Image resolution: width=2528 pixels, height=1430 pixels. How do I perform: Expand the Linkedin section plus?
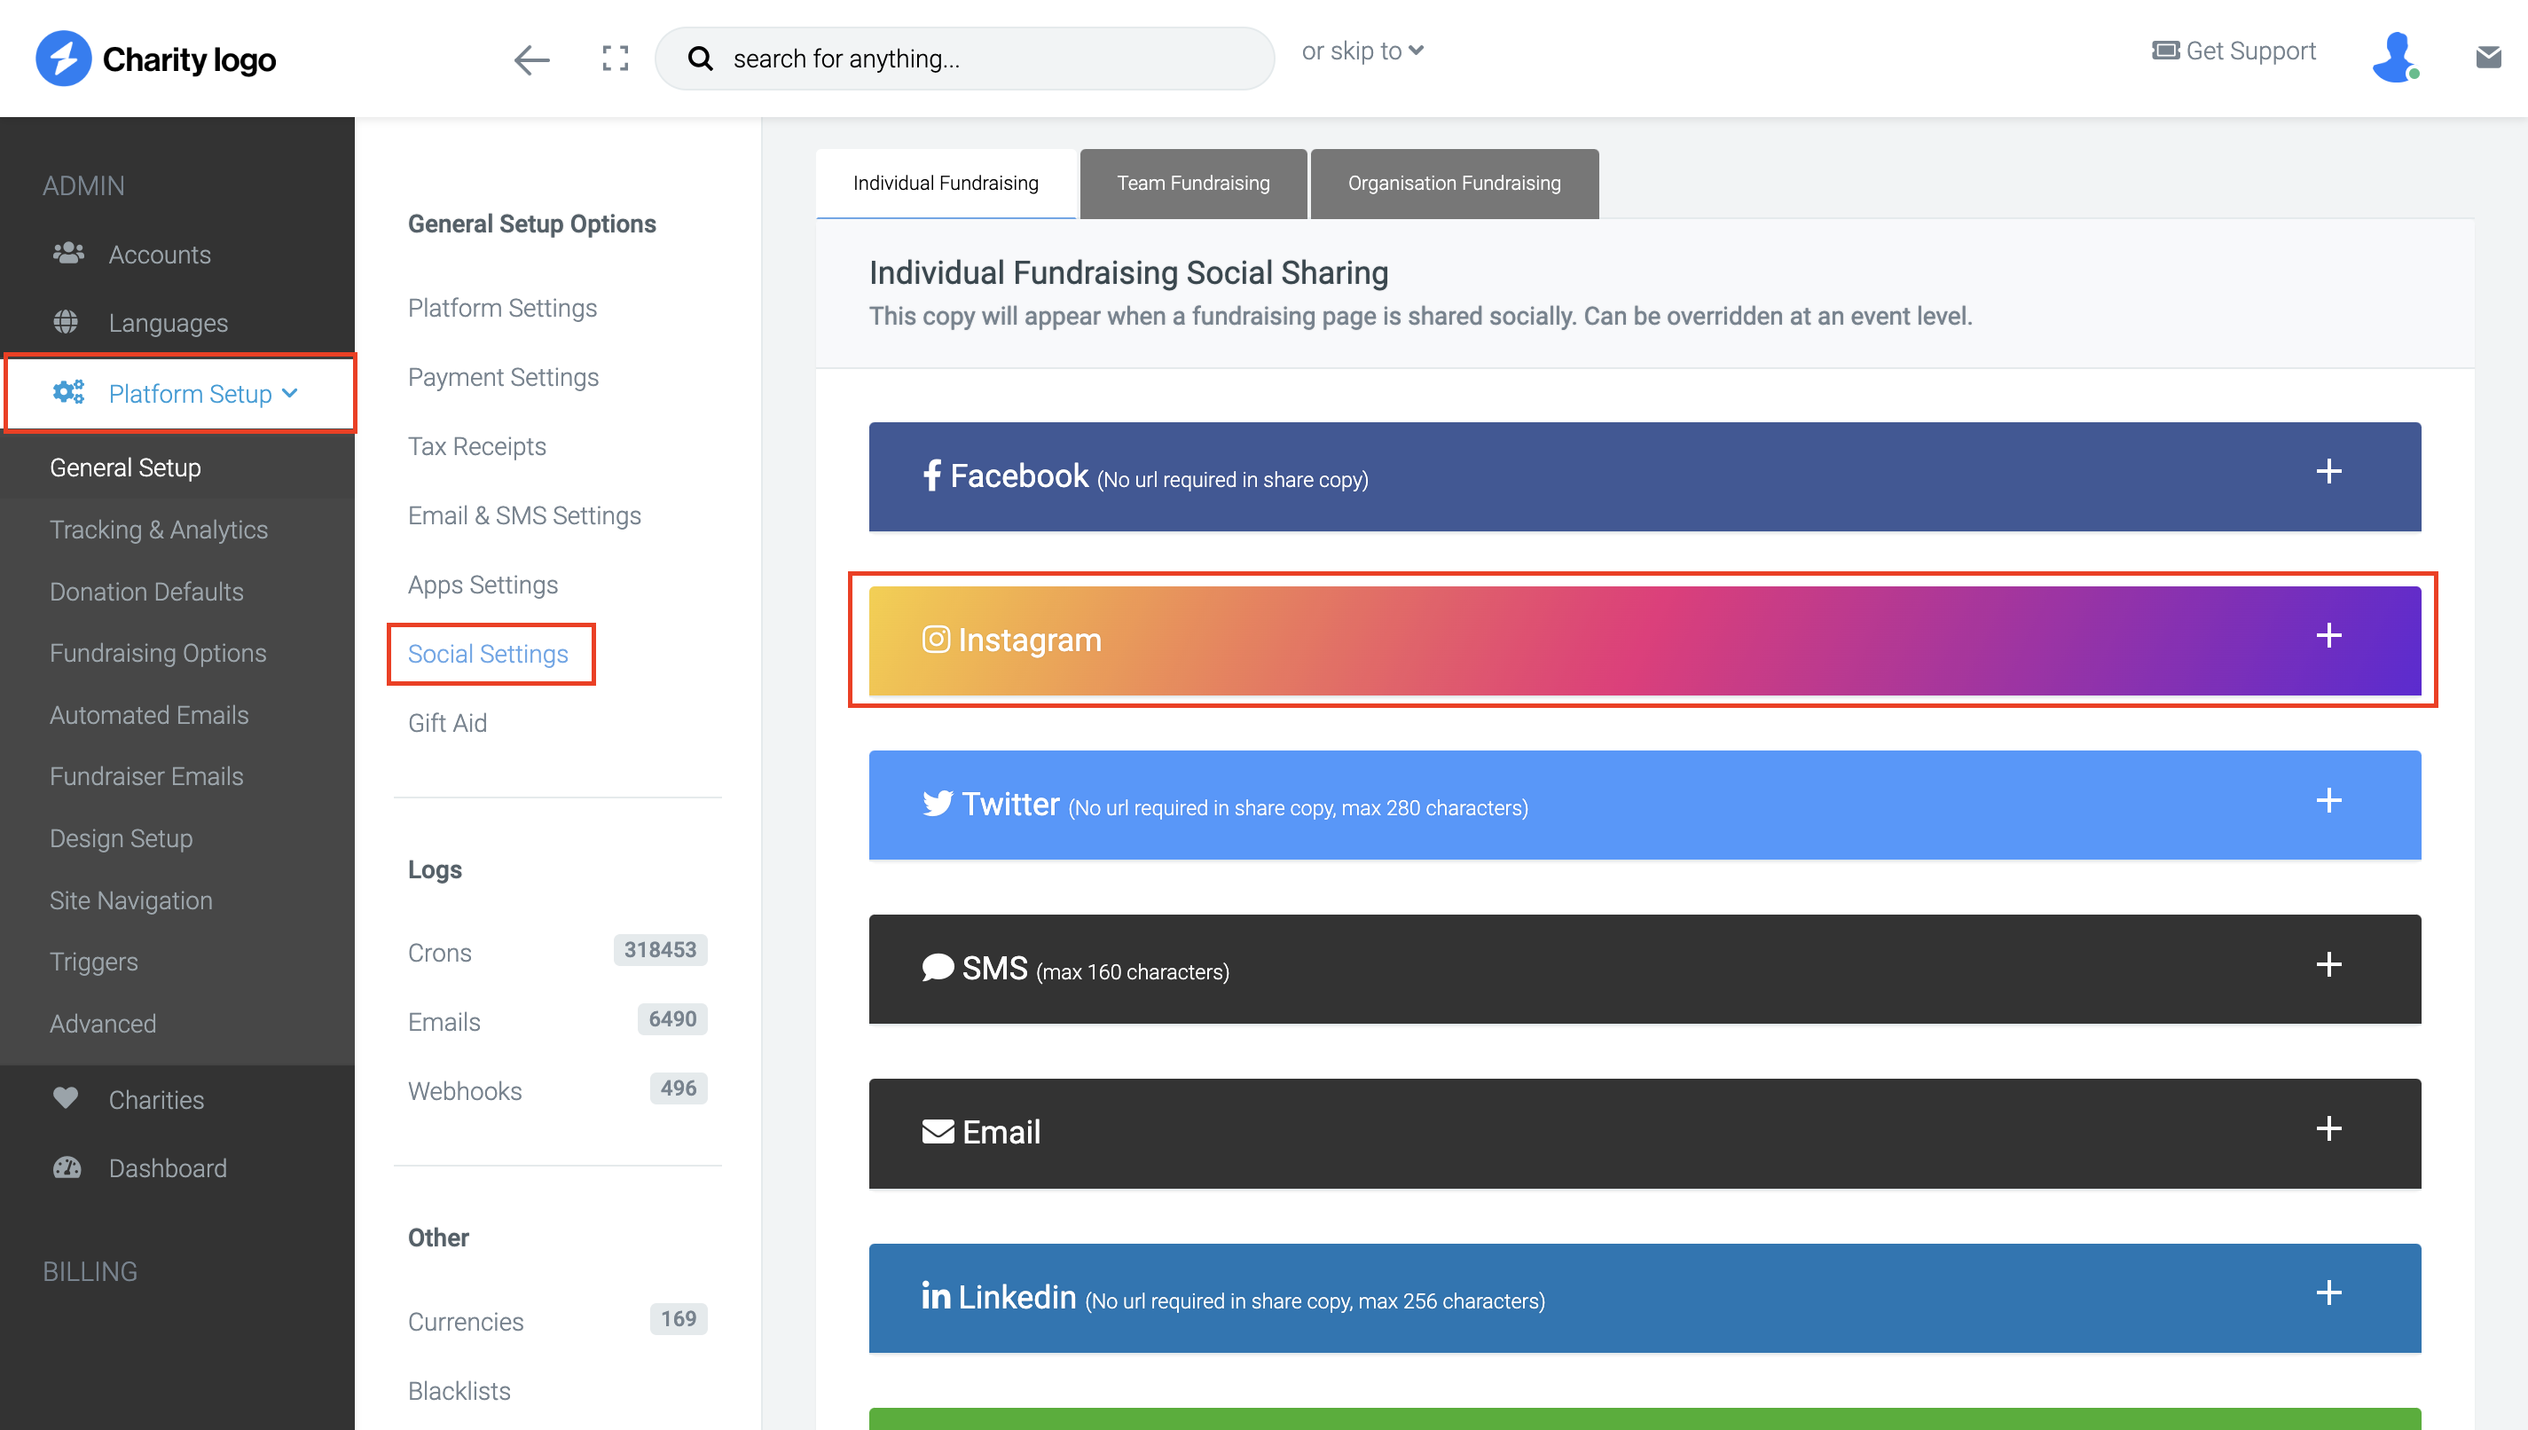(x=2328, y=1292)
